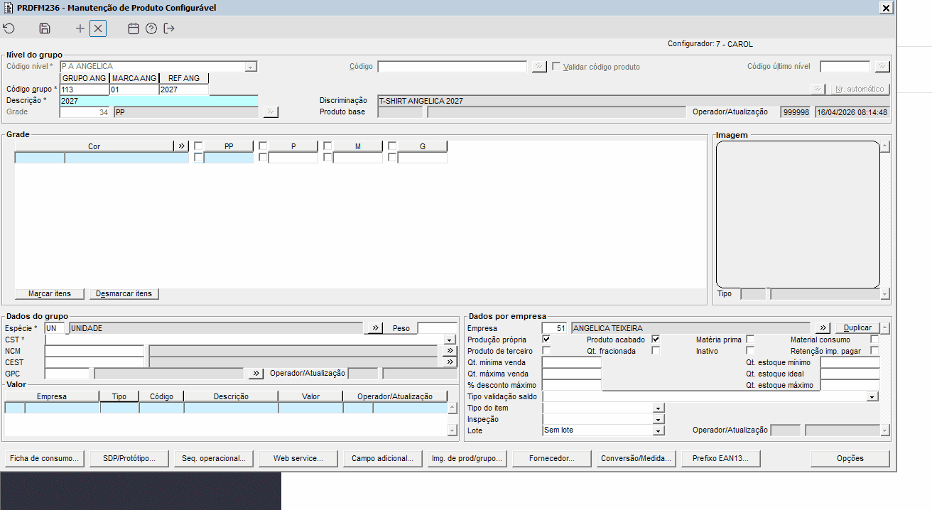Enable Retenção imp. pagar checkbox
932x510 pixels.
tap(874, 351)
